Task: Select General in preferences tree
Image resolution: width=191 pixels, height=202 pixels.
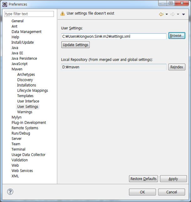Action: [18, 21]
